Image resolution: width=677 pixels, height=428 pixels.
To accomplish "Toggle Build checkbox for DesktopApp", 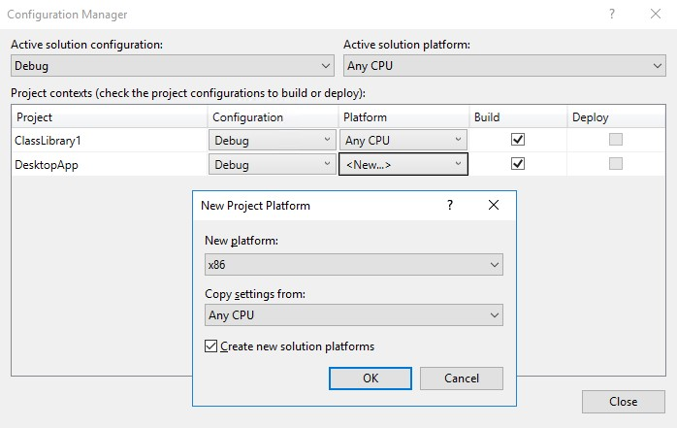I will click(518, 164).
